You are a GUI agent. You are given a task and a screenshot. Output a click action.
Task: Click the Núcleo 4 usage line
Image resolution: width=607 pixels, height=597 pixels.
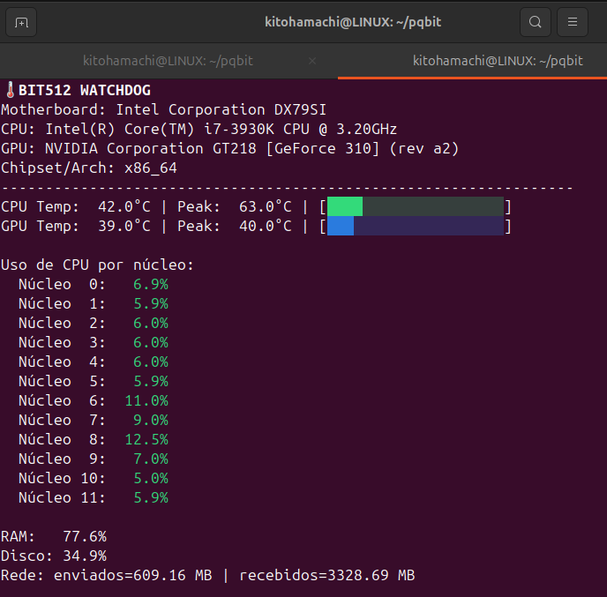click(94, 362)
